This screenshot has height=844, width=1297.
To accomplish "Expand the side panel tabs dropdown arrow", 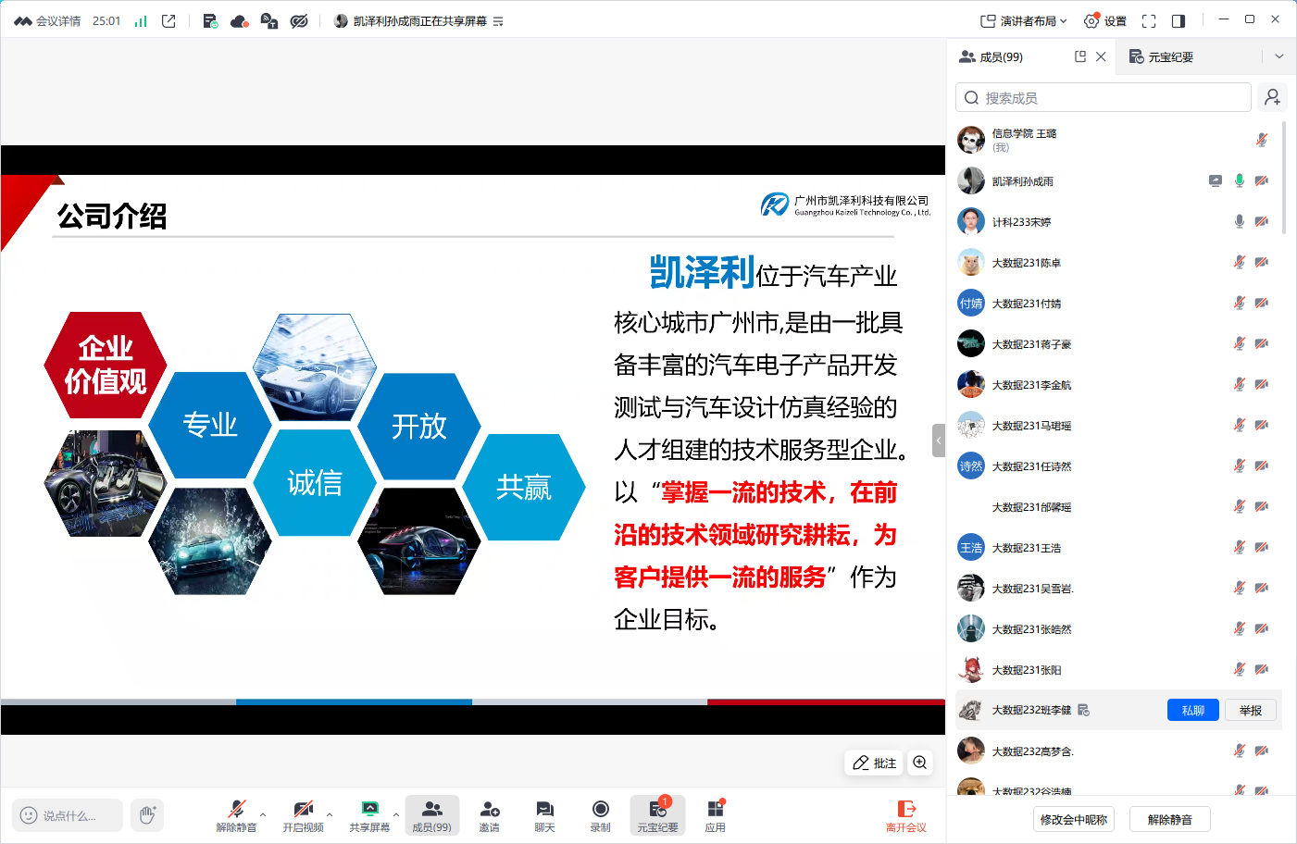I will tap(1279, 56).
